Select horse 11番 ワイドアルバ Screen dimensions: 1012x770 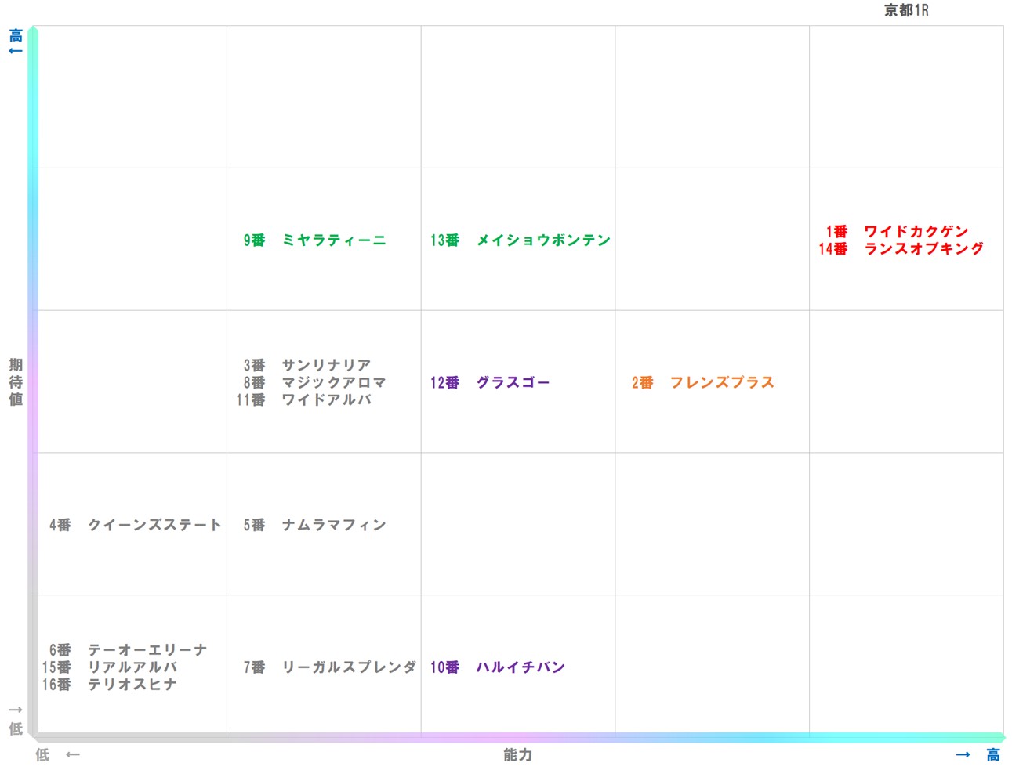pyautogui.click(x=303, y=399)
